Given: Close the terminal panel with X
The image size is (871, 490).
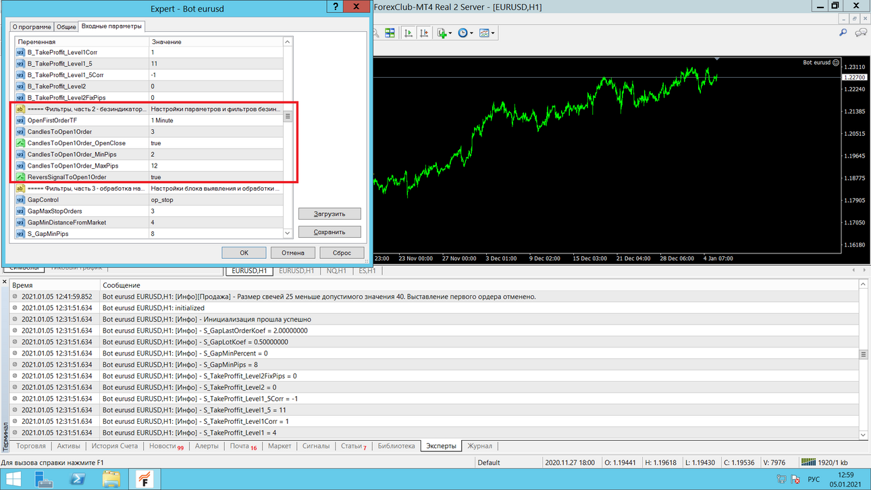Looking at the screenshot, I should [x=6, y=280].
